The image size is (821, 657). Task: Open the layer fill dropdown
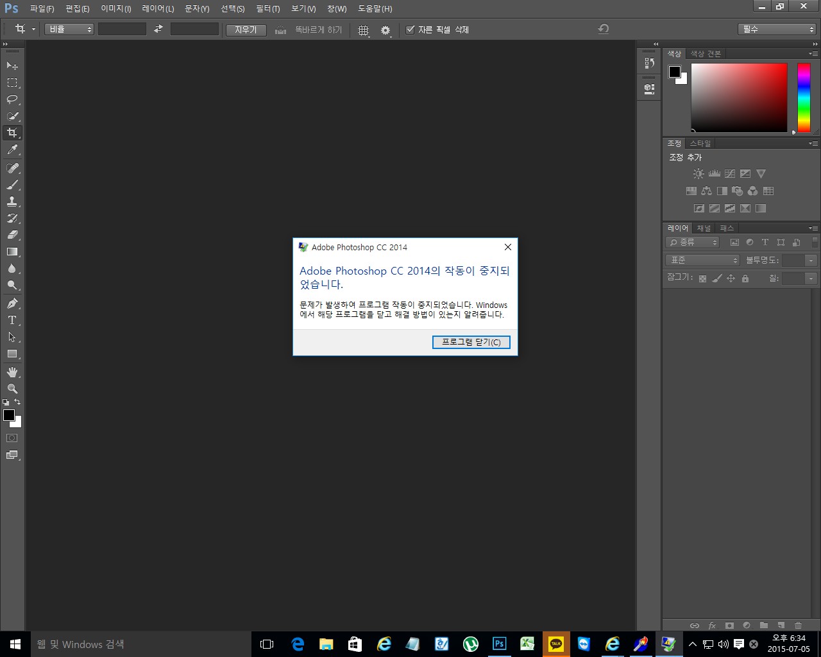point(811,278)
